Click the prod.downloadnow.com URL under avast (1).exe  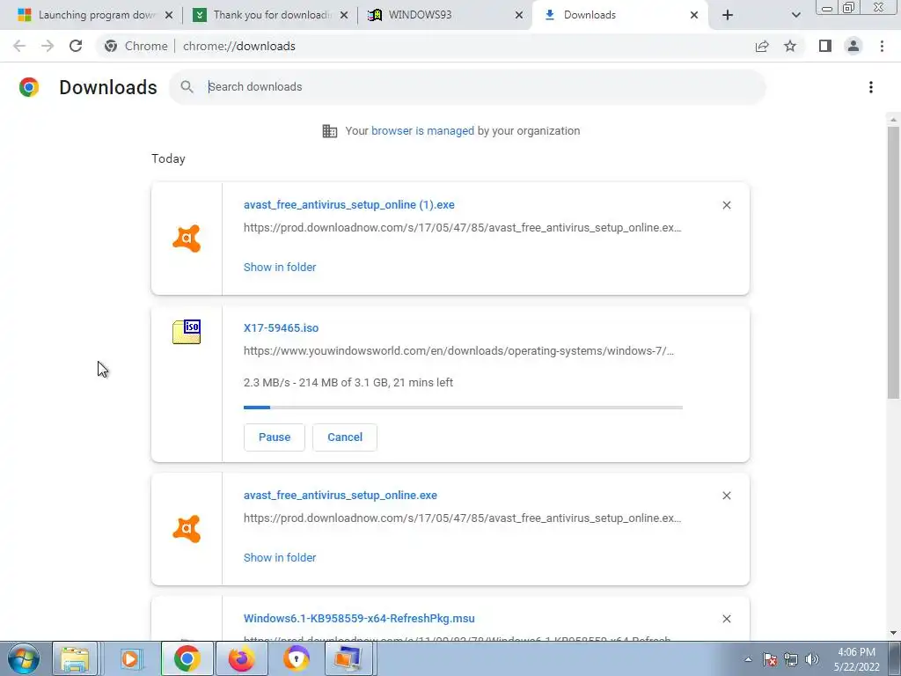463,228
